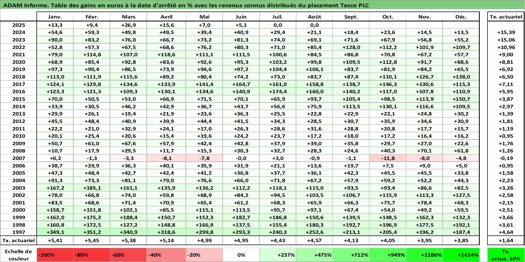Click the Mai column header

tap(204, 17)
